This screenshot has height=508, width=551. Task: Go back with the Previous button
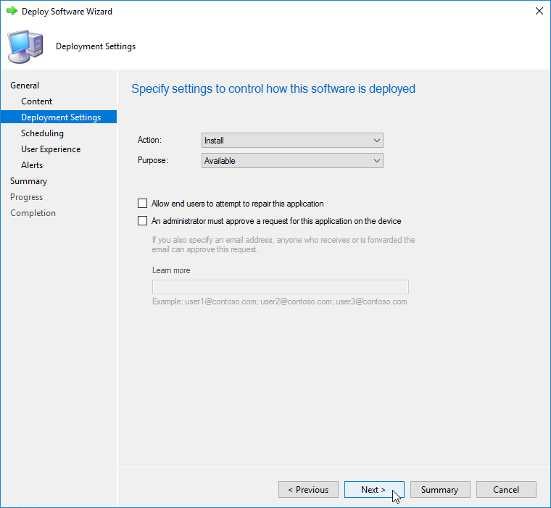click(308, 490)
